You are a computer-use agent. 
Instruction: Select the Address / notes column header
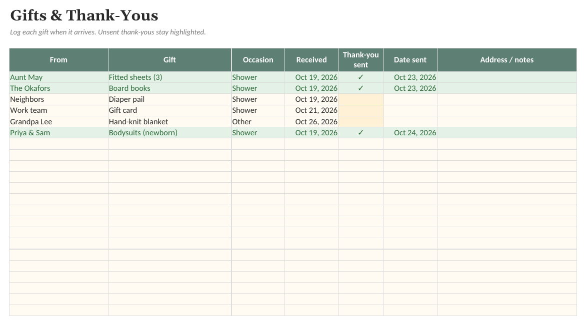pyautogui.click(x=507, y=60)
